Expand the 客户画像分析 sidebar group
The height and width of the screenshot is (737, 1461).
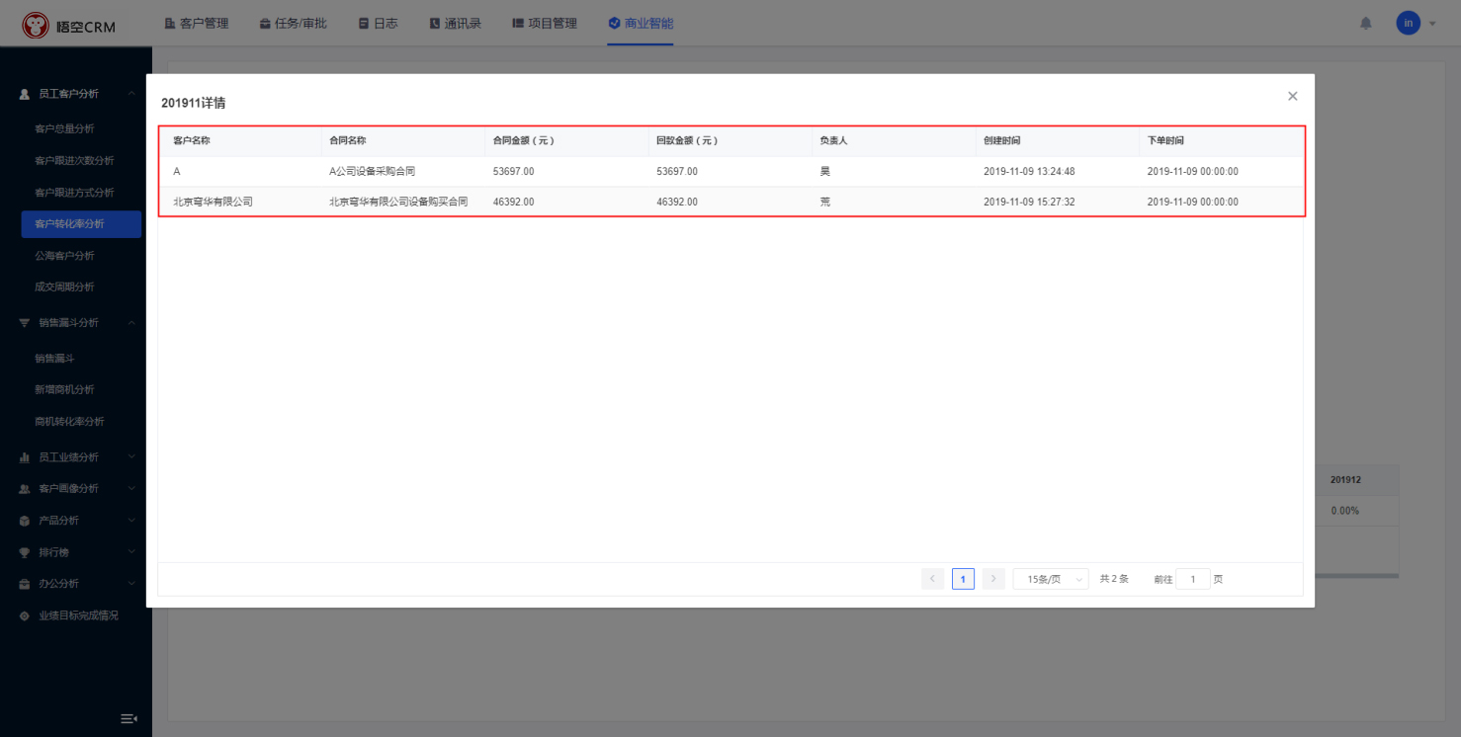(x=76, y=489)
